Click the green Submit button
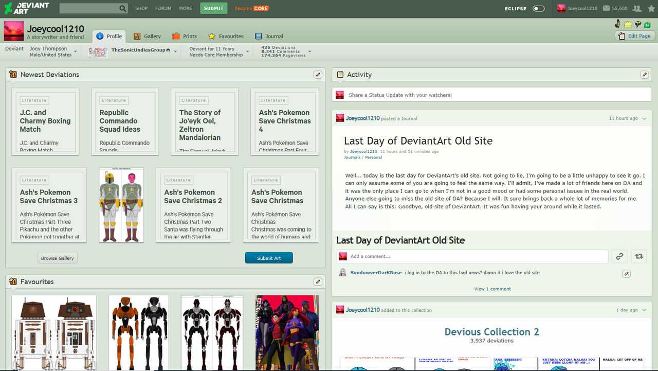The width and height of the screenshot is (658, 371). coord(213,8)
